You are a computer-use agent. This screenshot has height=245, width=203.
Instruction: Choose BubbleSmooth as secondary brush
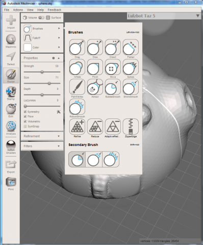77,159
